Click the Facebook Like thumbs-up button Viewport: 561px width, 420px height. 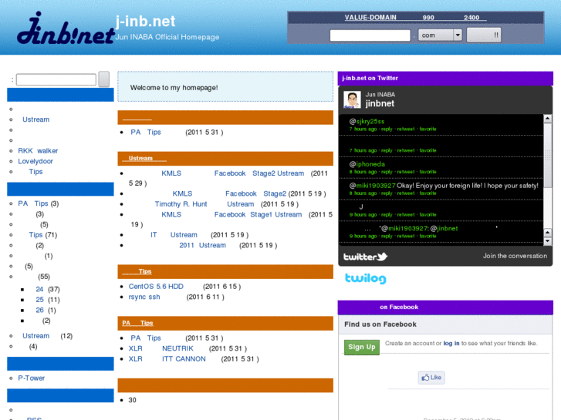431,378
